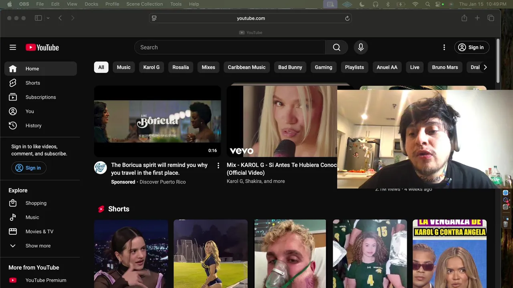Image resolution: width=513 pixels, height=288 pixels.
Task: Select the Mixes filter chip
Action: point(208,67)
